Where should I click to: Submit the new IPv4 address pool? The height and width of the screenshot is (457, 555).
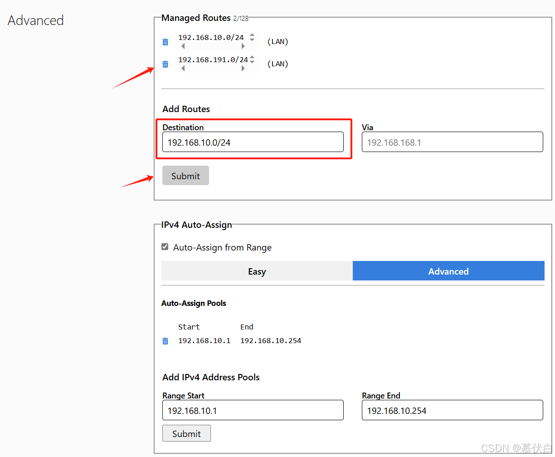point(186,433)
